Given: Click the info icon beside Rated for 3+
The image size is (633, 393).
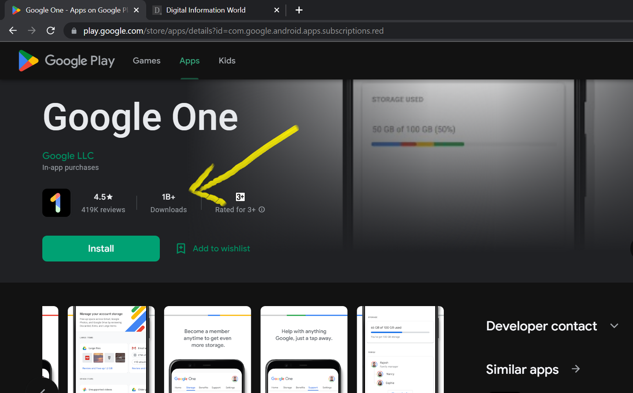Looking at the screenshot, I should click(262, 209).
